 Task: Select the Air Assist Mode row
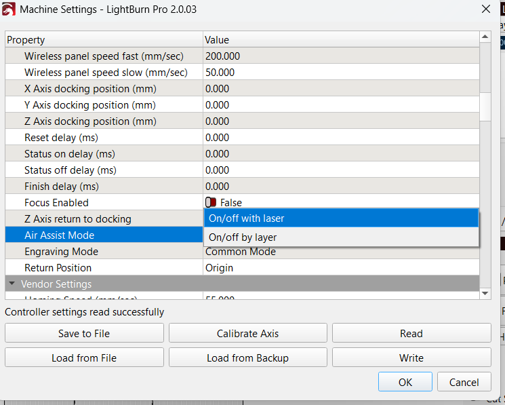[104, 235]
